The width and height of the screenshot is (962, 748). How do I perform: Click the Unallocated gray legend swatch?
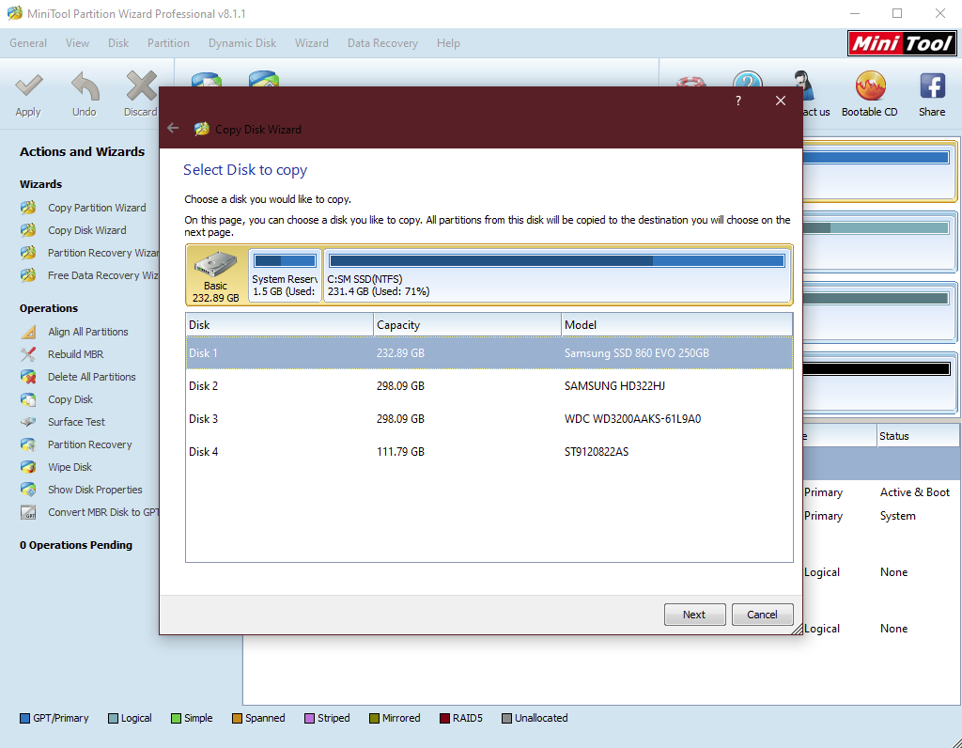tap(506, 719)
